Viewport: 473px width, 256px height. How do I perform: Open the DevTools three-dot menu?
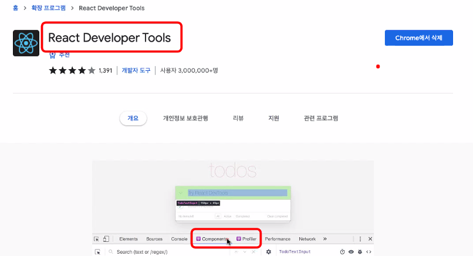coord(360,239)
